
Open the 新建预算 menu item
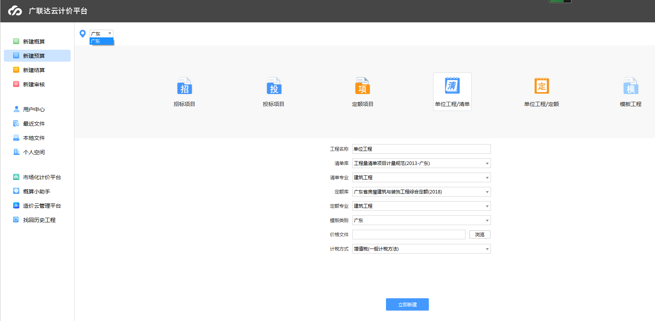tap(37, 55)
